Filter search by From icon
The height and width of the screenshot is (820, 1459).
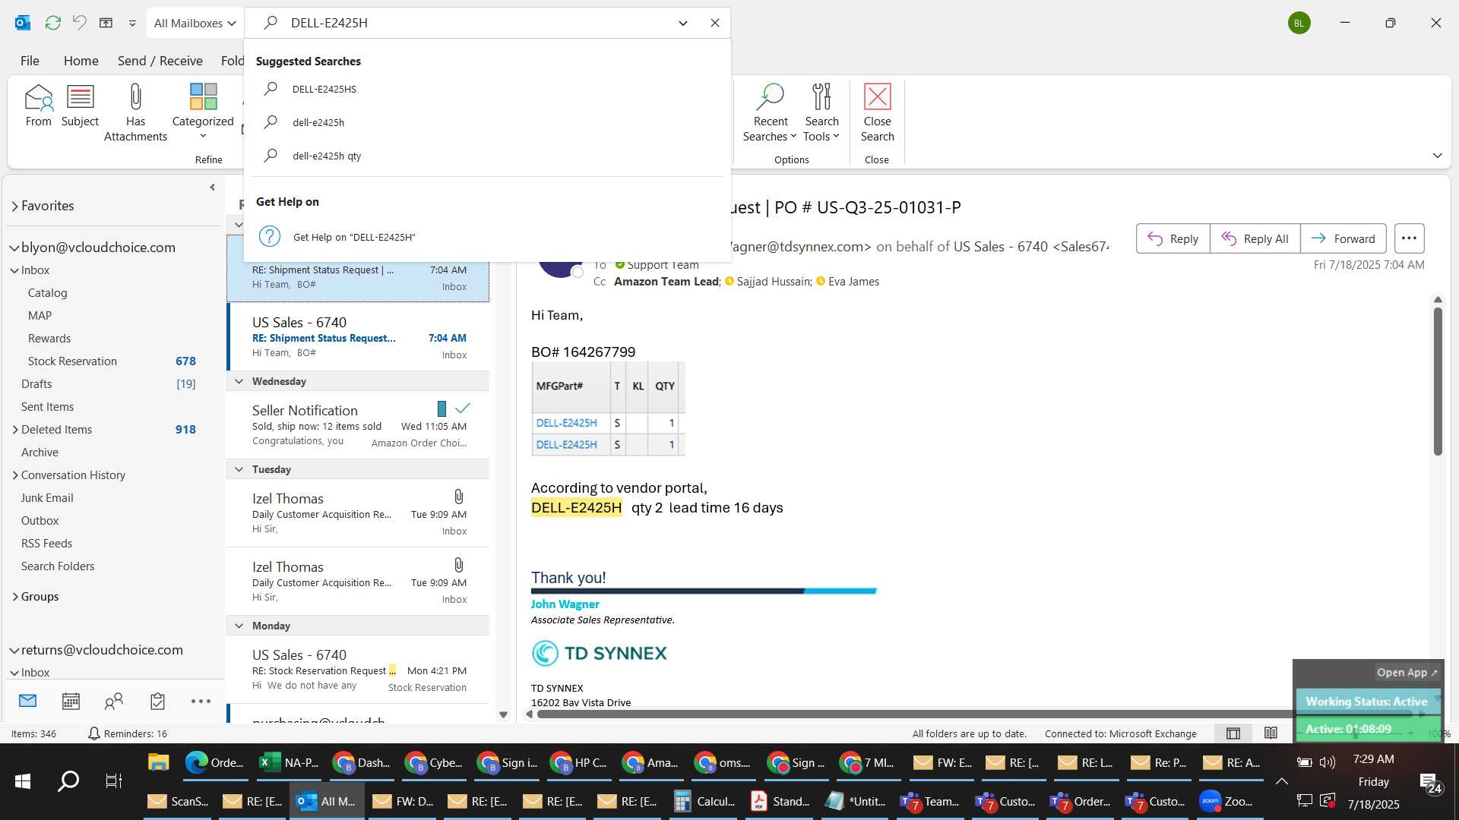point(39,106)
